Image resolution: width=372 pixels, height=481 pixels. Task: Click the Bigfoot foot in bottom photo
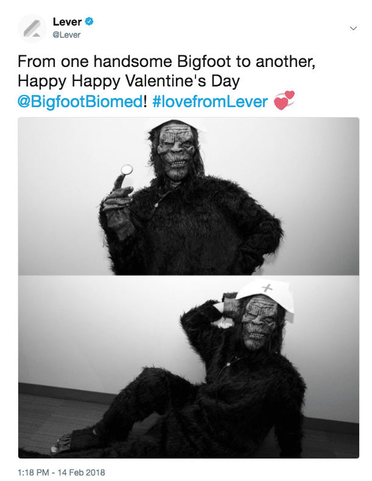63,443
